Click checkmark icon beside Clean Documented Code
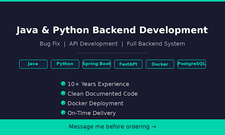Image resolution: width=225 pixels, height=135 pixels. 63,93
